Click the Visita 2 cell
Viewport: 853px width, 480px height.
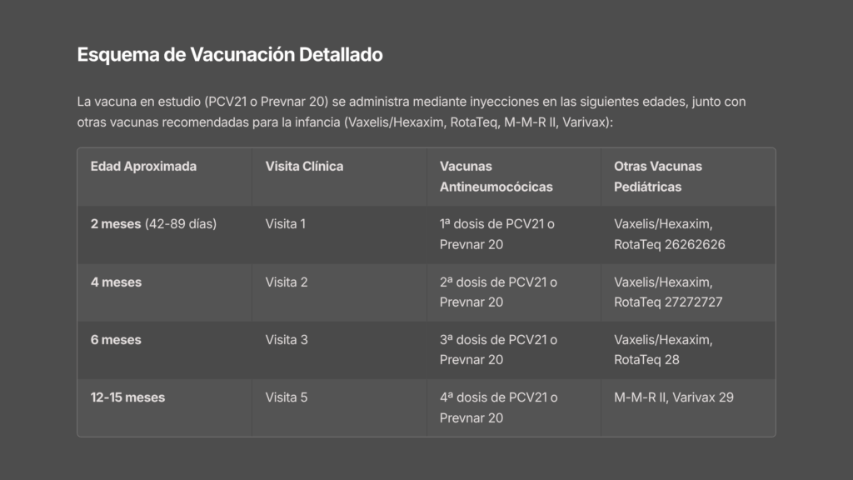click(287, 282)
